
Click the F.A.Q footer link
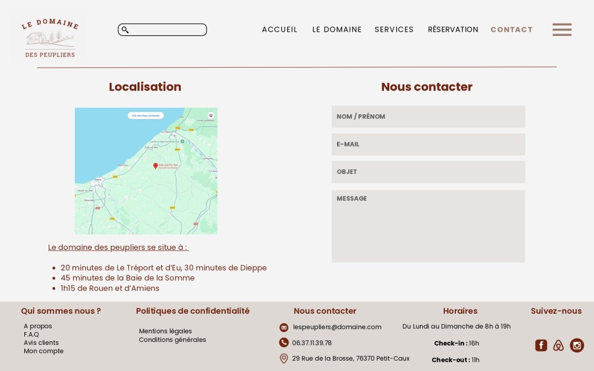(x=31, y=334)
